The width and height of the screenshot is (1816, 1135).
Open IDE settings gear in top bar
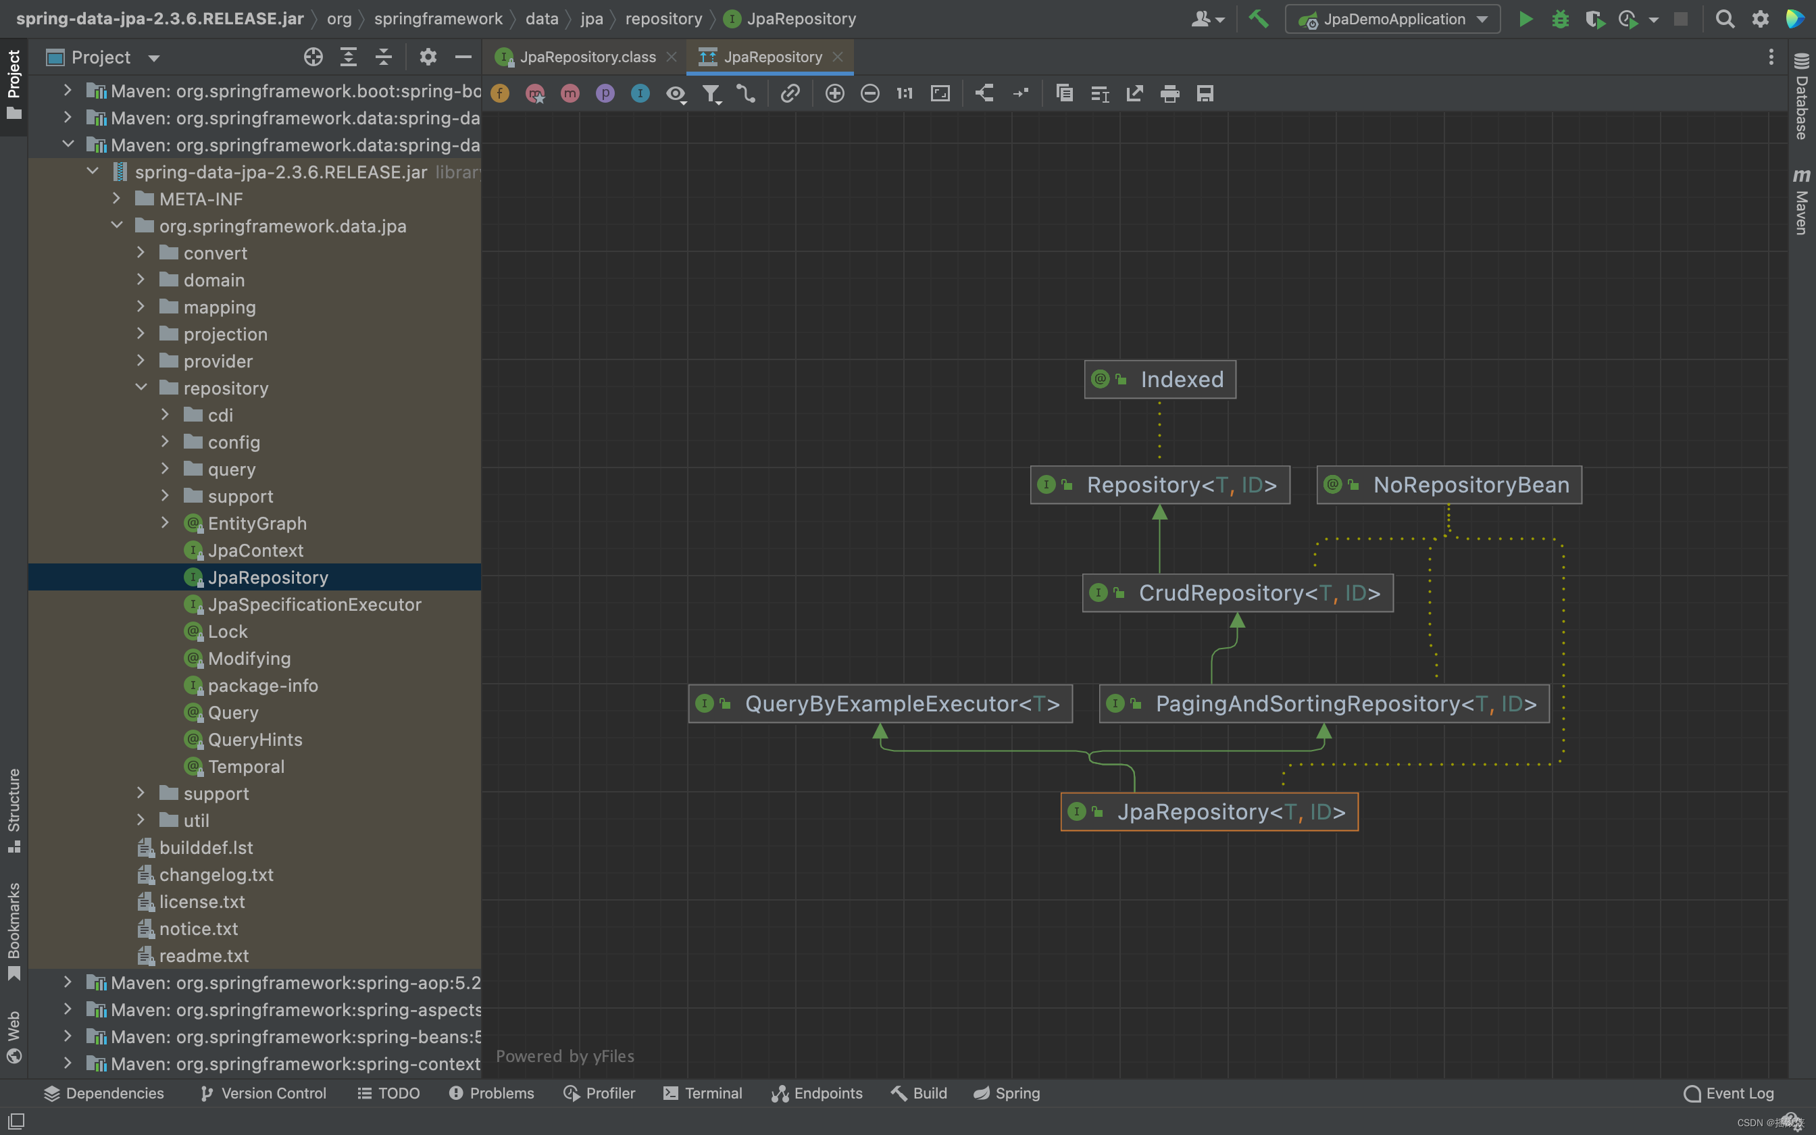[x=1761, y=19]
